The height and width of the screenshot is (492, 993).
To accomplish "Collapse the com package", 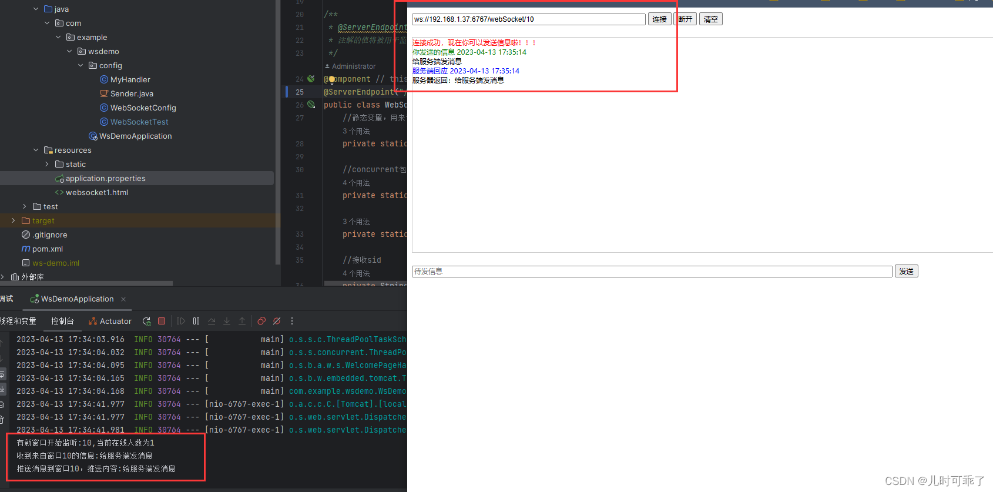I will point(47,23).
